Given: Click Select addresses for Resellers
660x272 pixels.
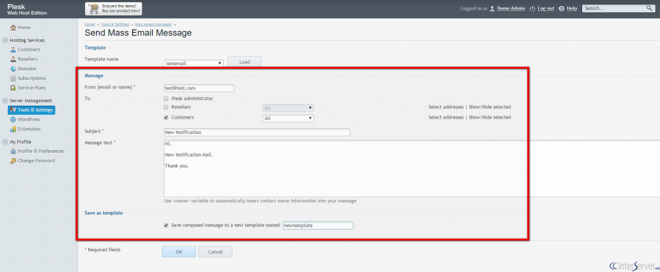Looking at the screenshot, I should [x=446, y=107].
